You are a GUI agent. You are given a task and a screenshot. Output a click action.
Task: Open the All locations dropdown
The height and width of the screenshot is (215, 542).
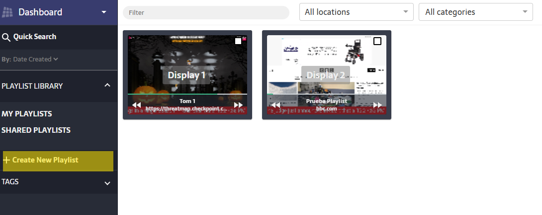coord(356,12)
